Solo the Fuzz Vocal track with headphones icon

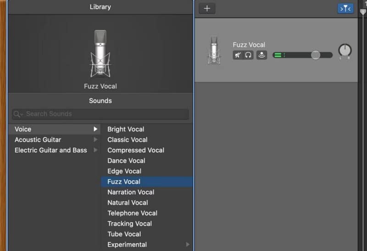[248, 55]
